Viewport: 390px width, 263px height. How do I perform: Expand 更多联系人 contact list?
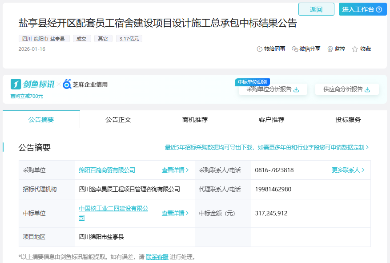click(348, 170)
